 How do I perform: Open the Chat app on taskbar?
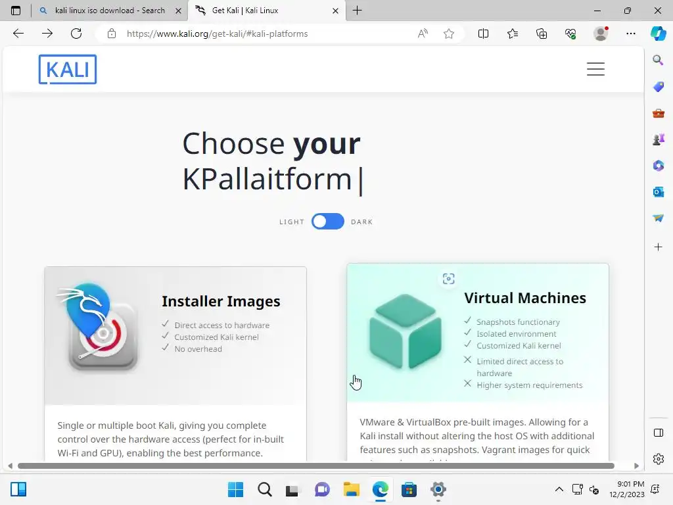322,489
